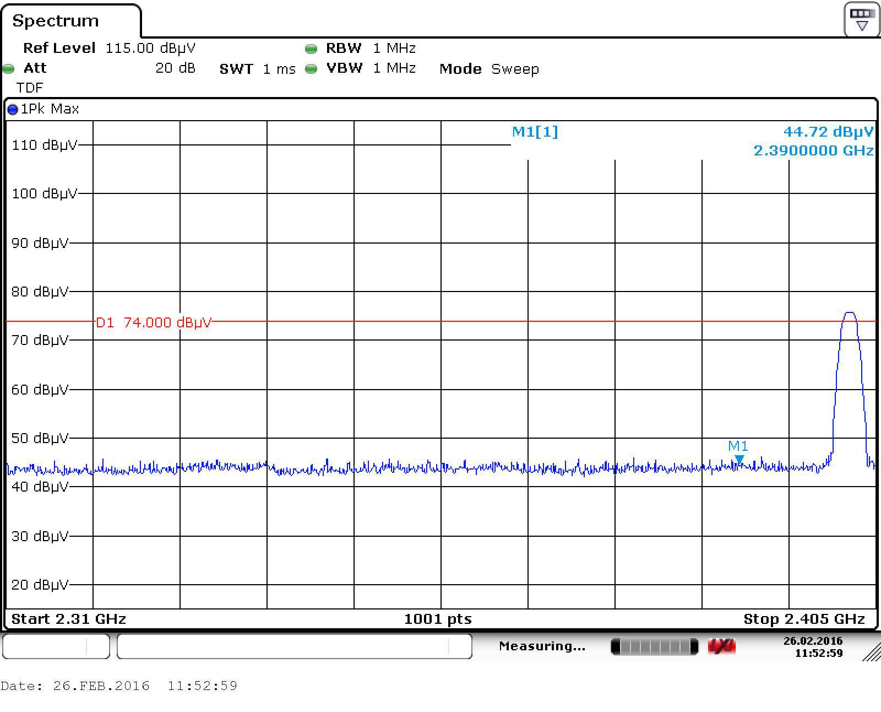Click the 20 dBµV axis label
This screenshot has width=881, height=712.
tap(40, 585)
